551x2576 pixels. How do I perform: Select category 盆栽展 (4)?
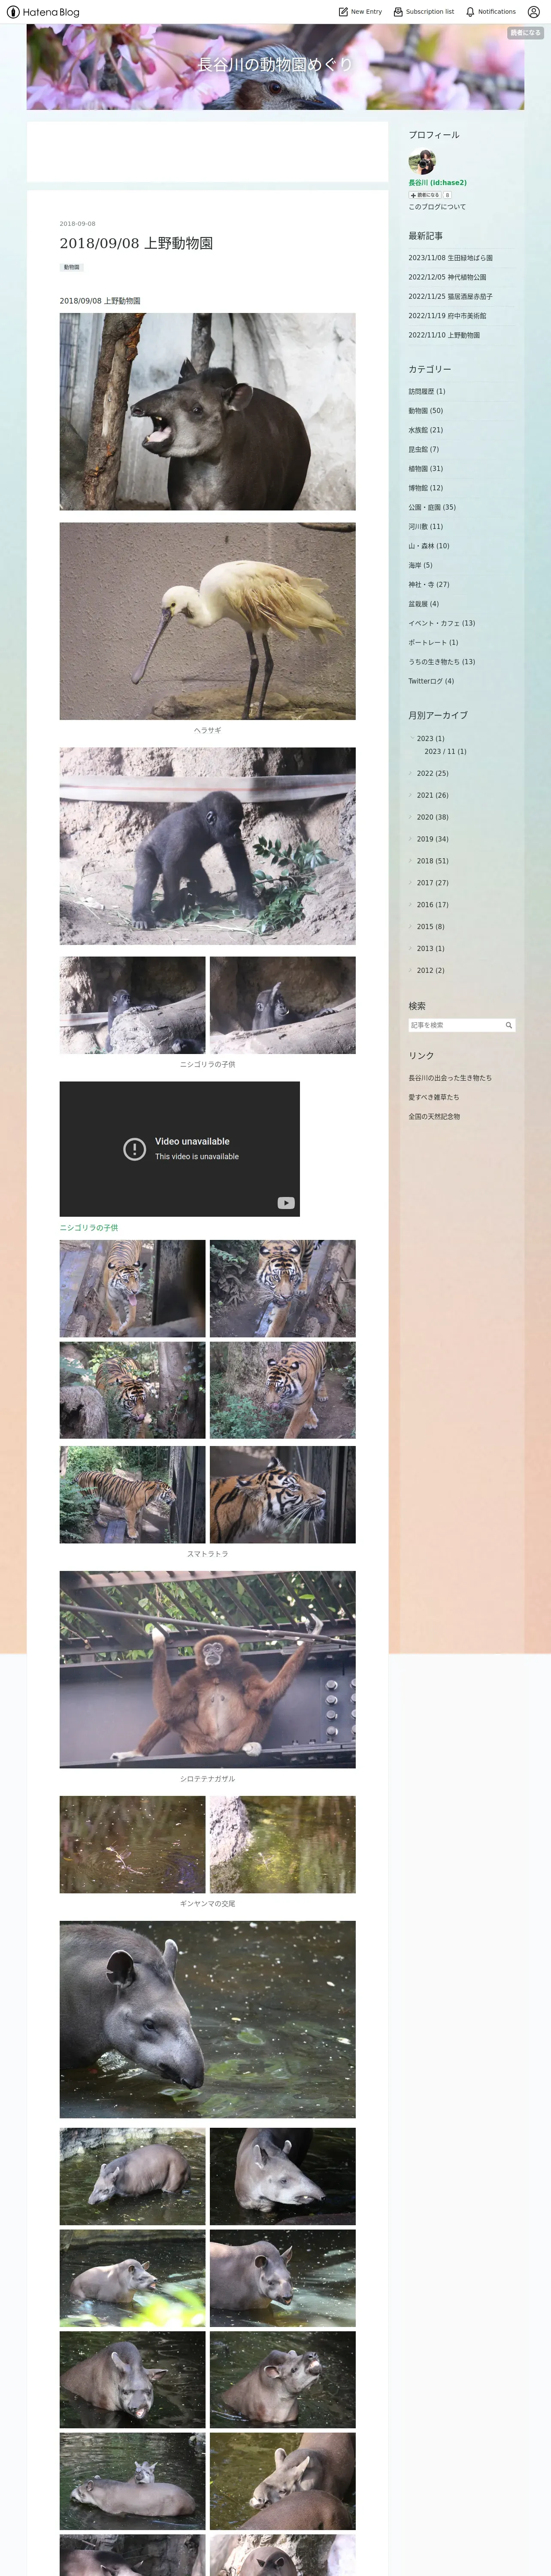(x=423, y=604)
